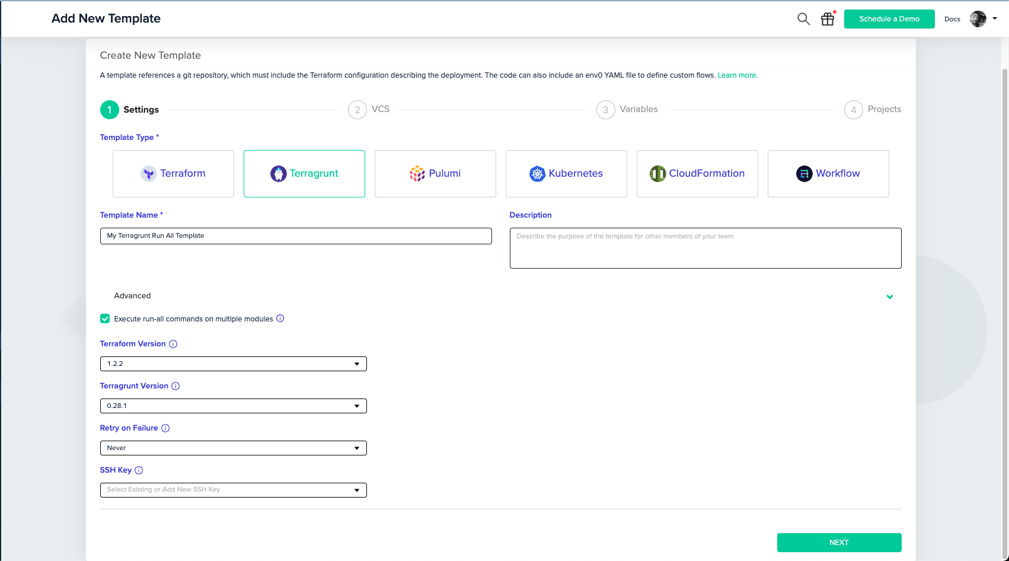Viewport: 1009px width, 561px height.
Task: Click the NEXT button
Action: (x=839, y=543)
